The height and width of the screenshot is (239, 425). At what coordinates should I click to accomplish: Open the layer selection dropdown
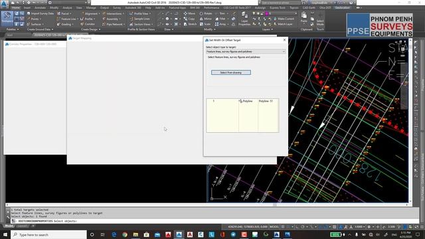click(296, 13)
